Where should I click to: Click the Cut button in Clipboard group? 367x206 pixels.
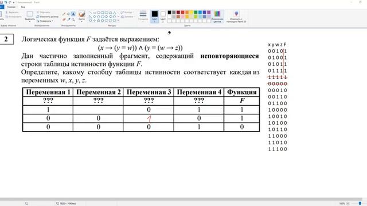12,13
